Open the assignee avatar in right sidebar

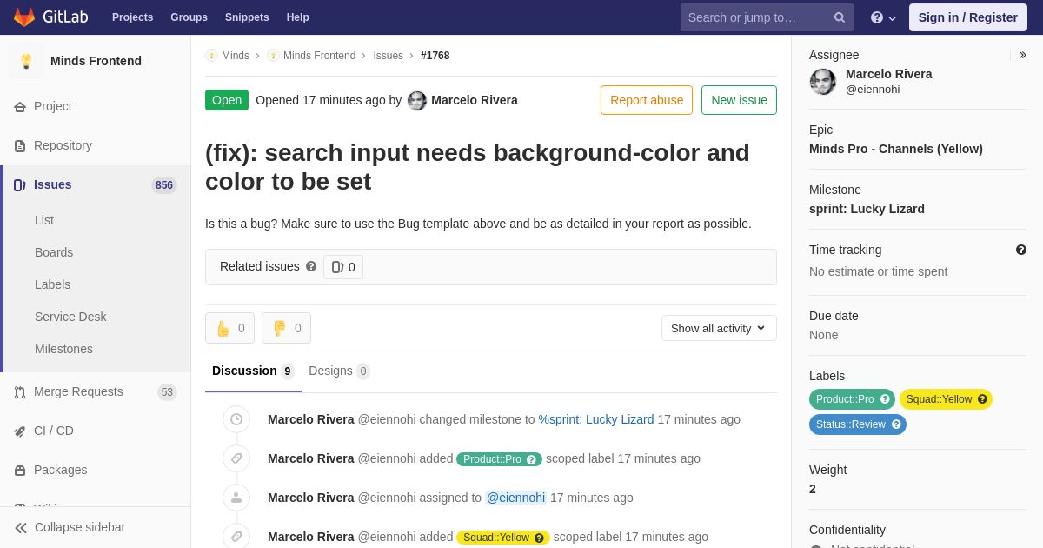tap(823, 82)
